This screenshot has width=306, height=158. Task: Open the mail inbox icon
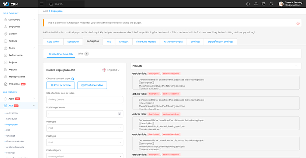[264, 4]
